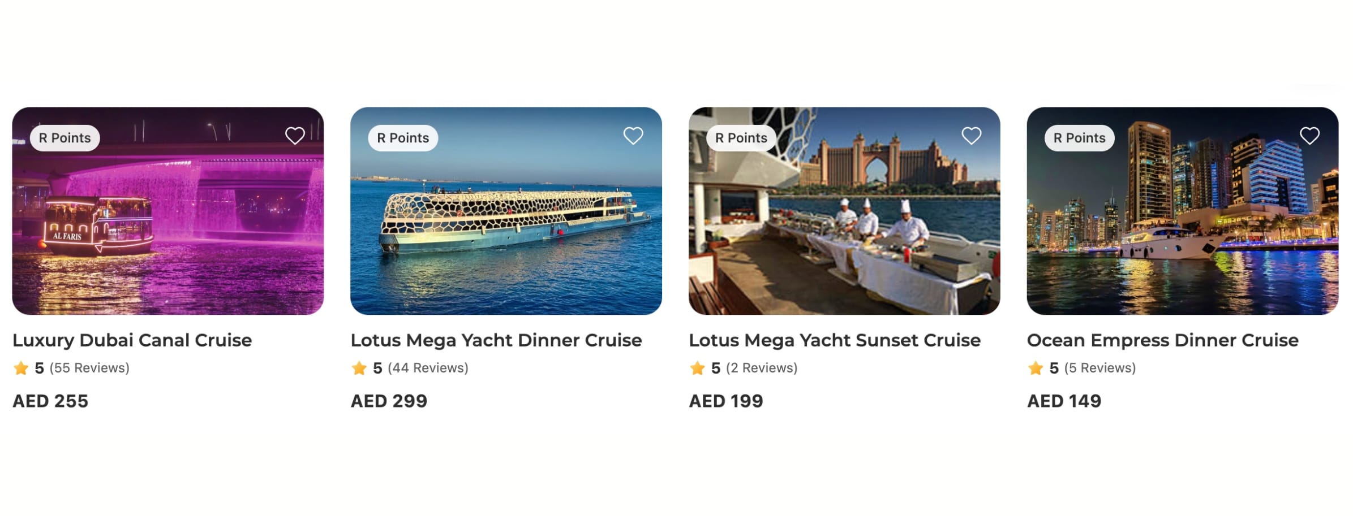Screen dimensions: 1353x516
Task: Click star icon under Lotus Dinner Cruise
Action: [359, 368]
